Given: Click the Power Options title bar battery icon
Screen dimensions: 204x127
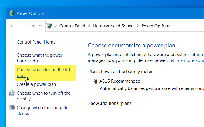Looking at the screenshot, I should click(x=12, y=13).
